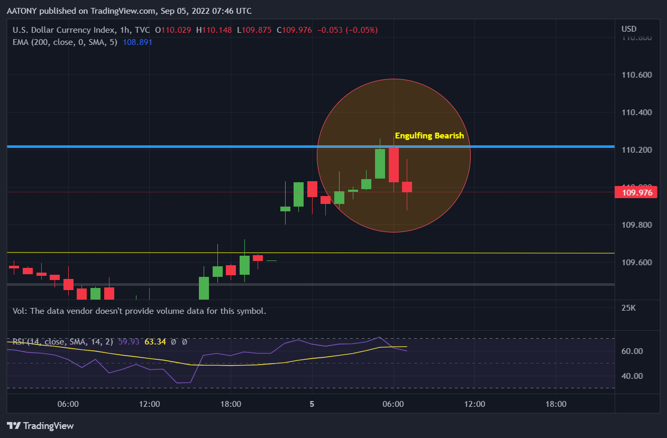This screenshot has width=667, height=438.
Task: Click the 25K volume axis label
Action: [x=628, y=307]
